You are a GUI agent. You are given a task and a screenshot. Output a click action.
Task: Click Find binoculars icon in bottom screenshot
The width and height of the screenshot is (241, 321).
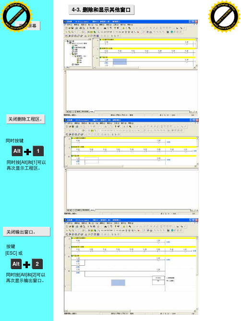[x=106, y=227]
